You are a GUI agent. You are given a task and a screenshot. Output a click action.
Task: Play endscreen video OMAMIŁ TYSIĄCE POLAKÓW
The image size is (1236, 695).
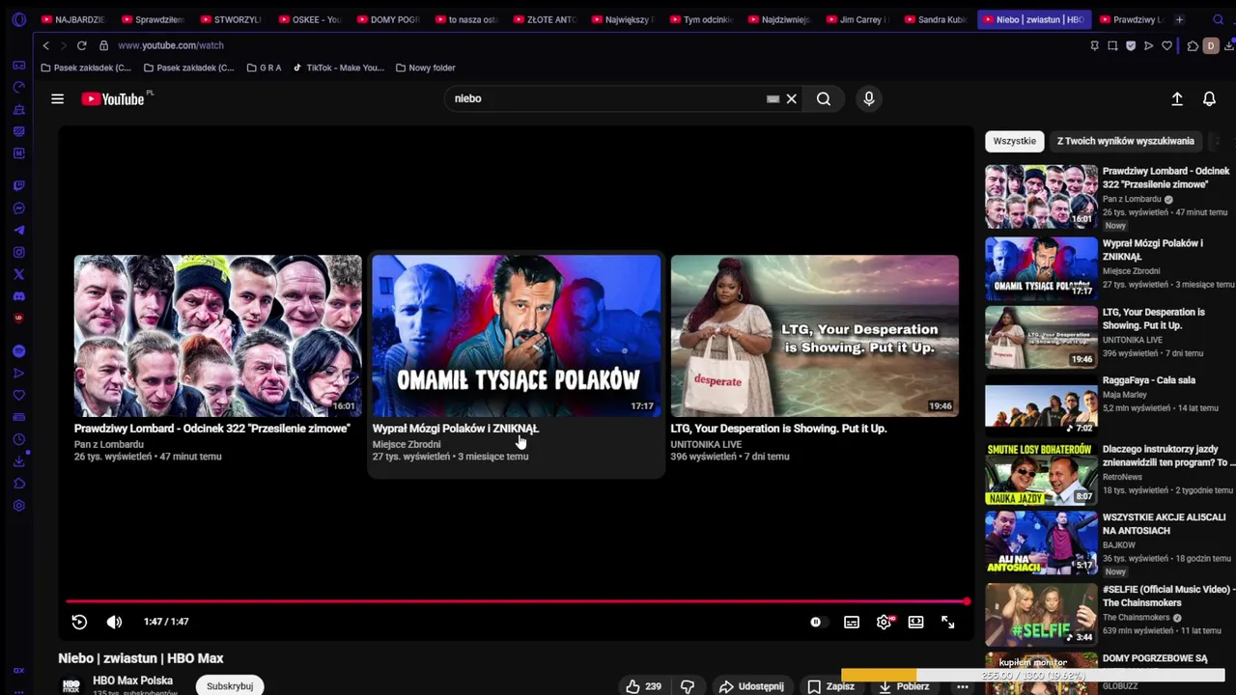coord(517,335)
